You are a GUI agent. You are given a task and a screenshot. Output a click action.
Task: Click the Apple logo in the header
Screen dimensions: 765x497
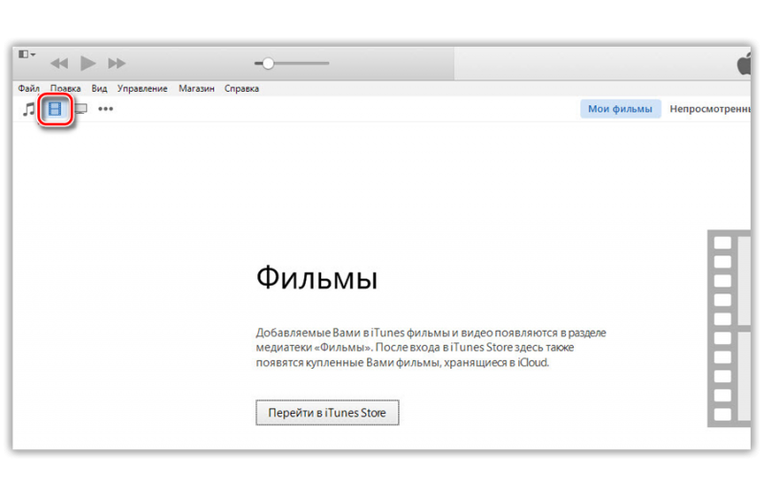click(744, 64)
